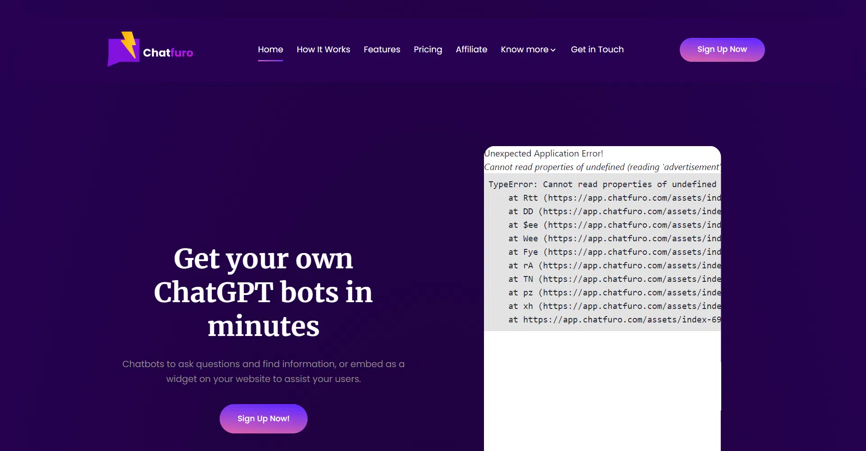Open the Get in Touch link
The width and height of the screenshot is (866, 451).
click(x=597, y=50)
